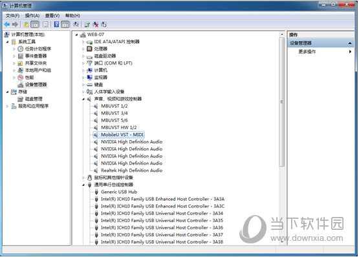
Task: Click the 处理器 processor icon
Action: click(89, 48)
